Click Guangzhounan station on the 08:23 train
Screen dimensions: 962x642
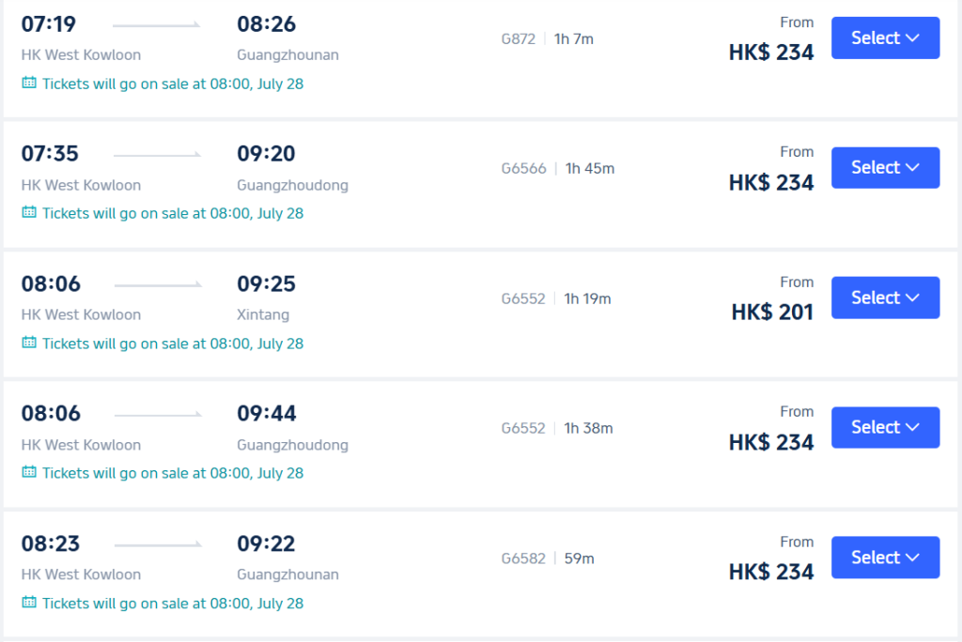pos(287,574)
